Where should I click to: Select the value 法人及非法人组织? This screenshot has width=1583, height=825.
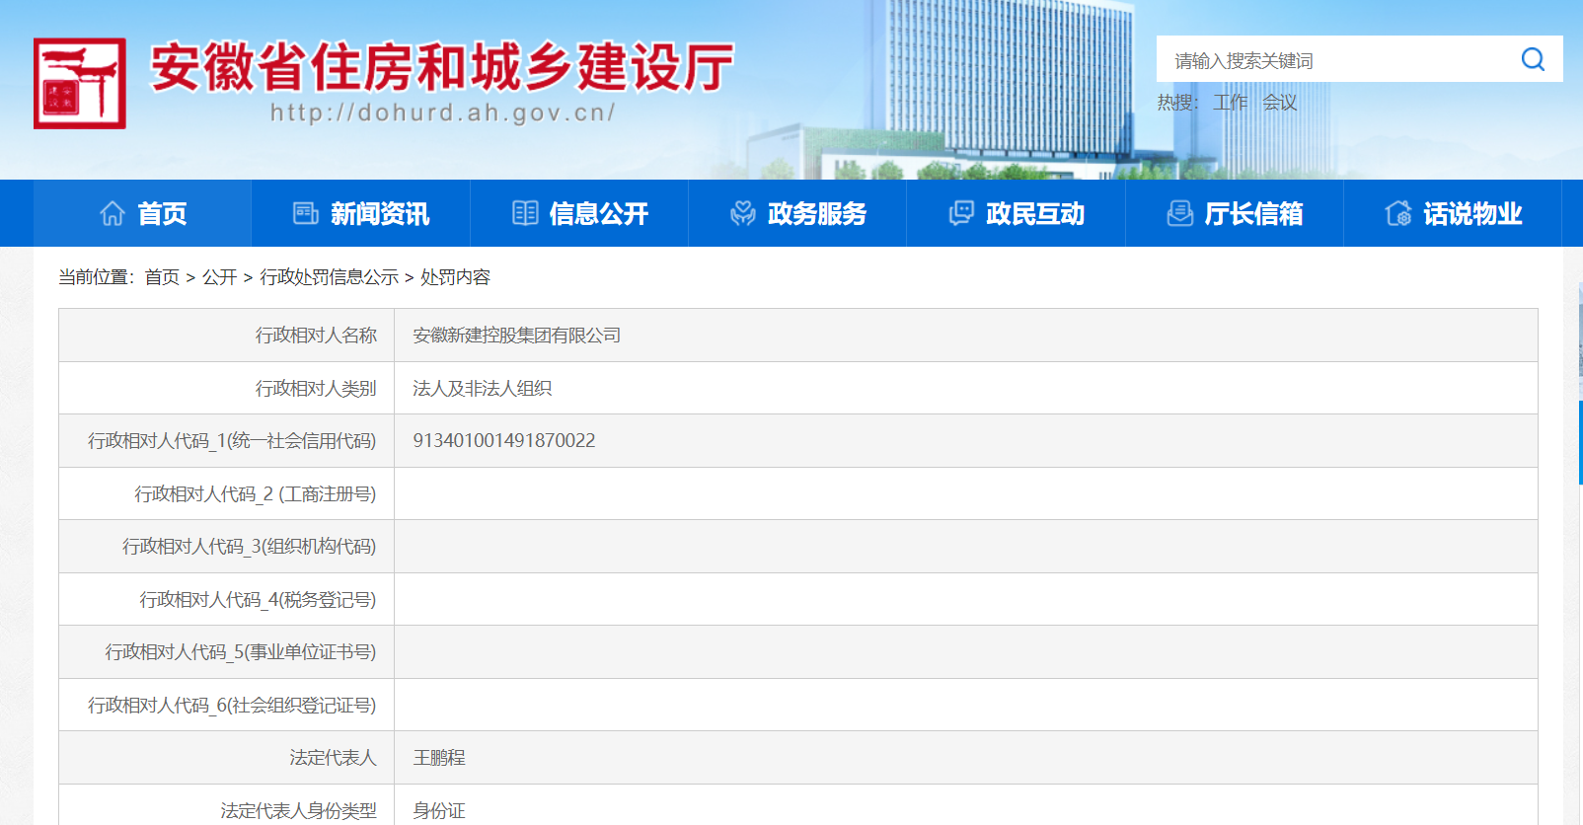(482, 389)
